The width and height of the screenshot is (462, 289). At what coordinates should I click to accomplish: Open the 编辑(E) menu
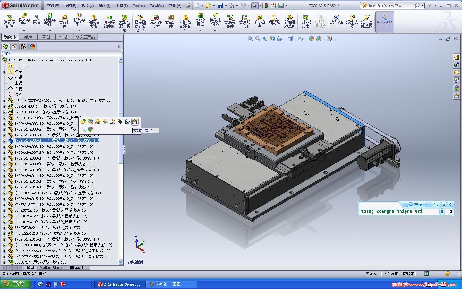coord(70,5)
